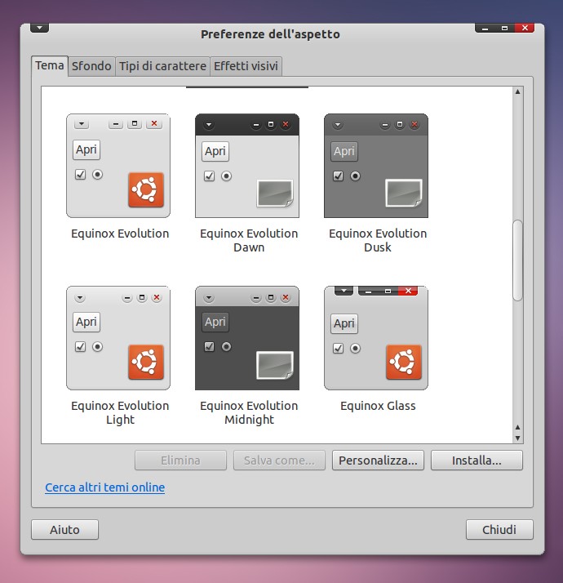This screenshot has height=583, width=563.
Task: Click the menu arrow in the Equinox Evolution Light preview titlebar
Action: tap(80, 298)
